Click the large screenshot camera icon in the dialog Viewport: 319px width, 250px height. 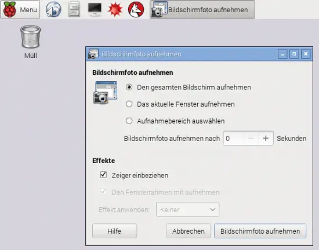106,92
